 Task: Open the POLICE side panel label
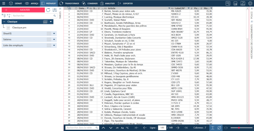(x=251, y=15)
